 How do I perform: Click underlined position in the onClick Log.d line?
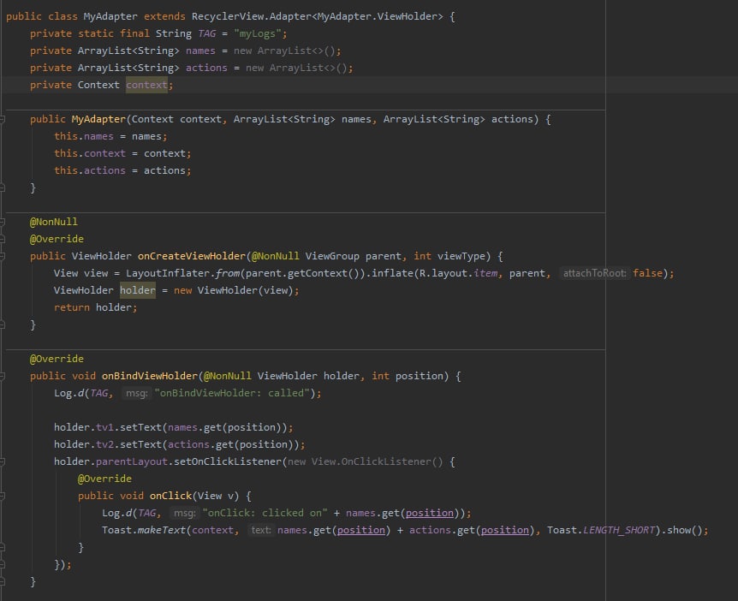click(x=430, y=513)
